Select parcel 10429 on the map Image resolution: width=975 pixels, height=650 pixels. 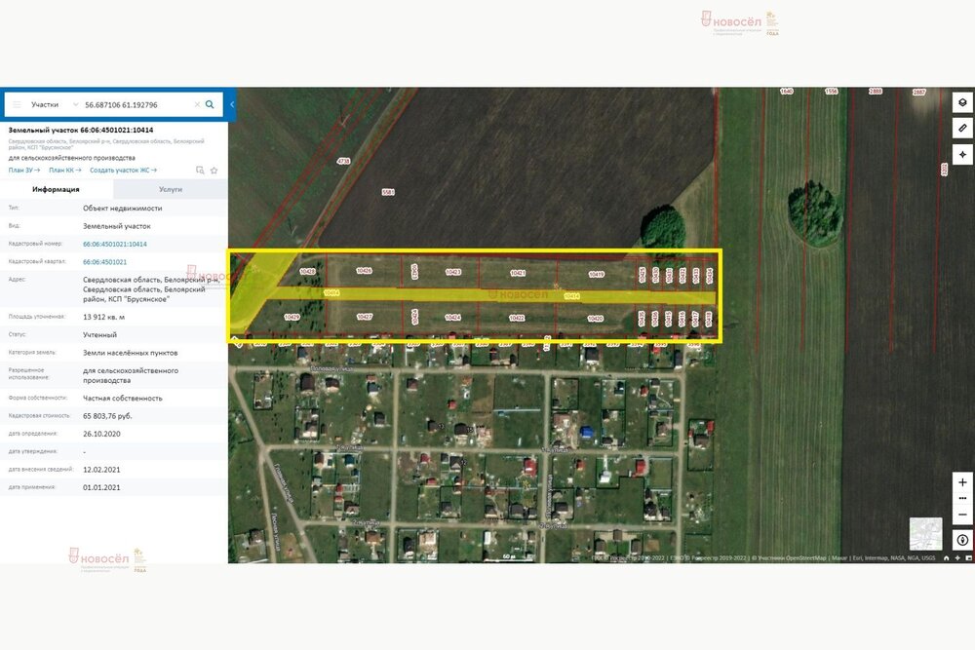[292, 317]
